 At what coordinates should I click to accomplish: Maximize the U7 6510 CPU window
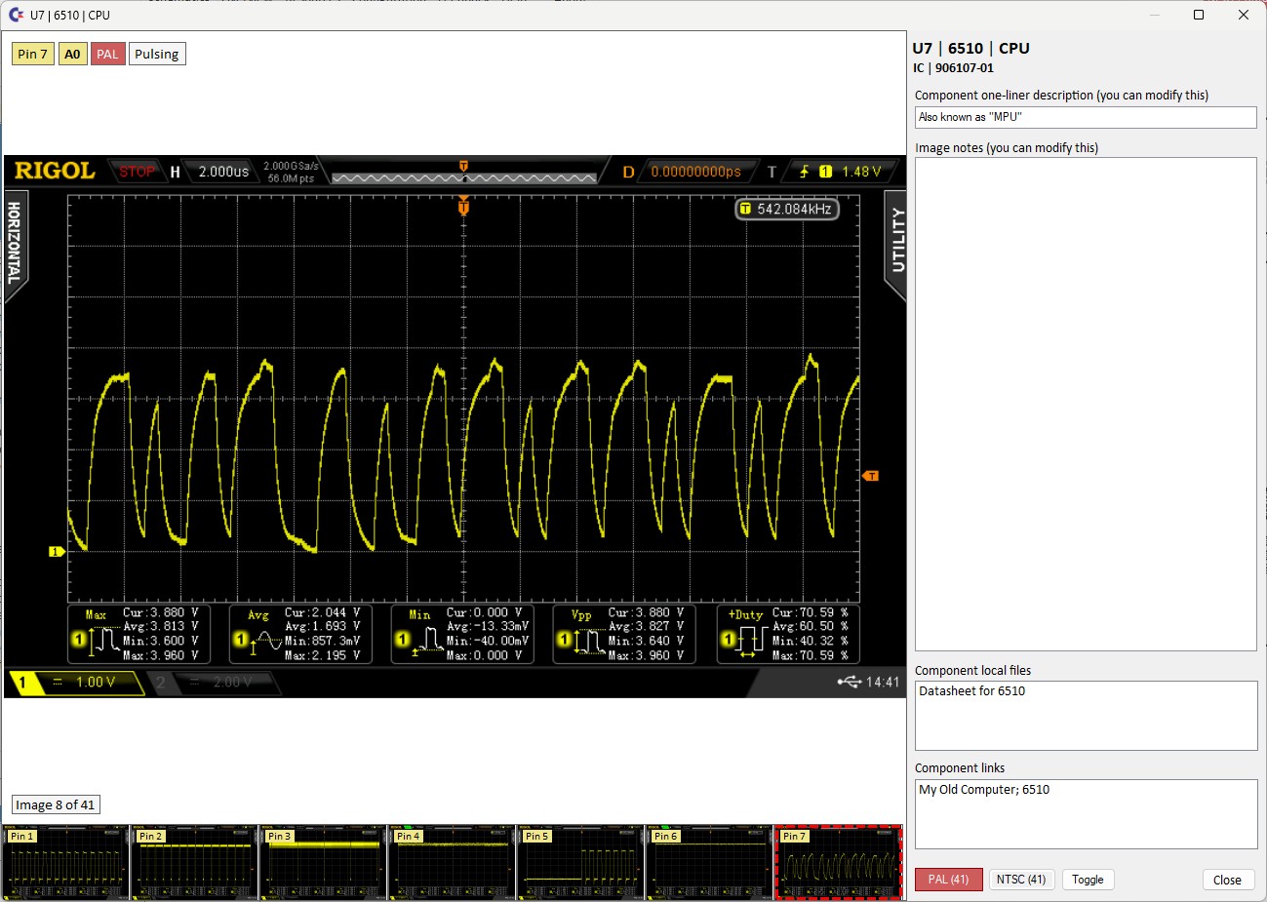click(1199, 15)
